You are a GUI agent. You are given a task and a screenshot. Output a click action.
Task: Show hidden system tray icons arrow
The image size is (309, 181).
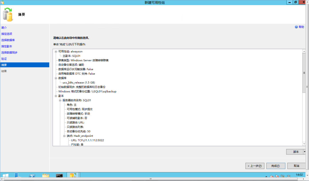(266, 176)
